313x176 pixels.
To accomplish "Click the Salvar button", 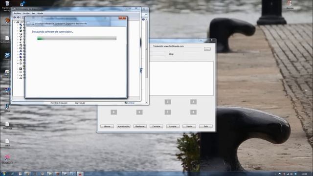I will 189,126.
